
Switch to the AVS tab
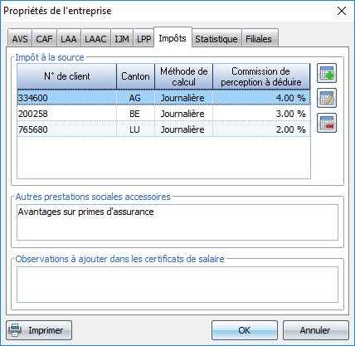[20, 38]
